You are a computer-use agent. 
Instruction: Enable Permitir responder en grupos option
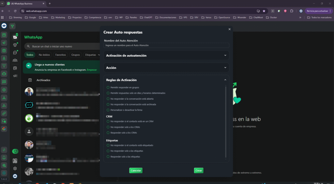click(x=108, y=87)
